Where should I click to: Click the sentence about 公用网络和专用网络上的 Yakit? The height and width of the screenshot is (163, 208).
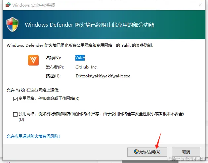[x=80, y=45]
